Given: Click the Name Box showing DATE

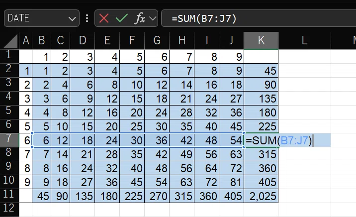Looking at the screenshot, I should tap(42, 18).
